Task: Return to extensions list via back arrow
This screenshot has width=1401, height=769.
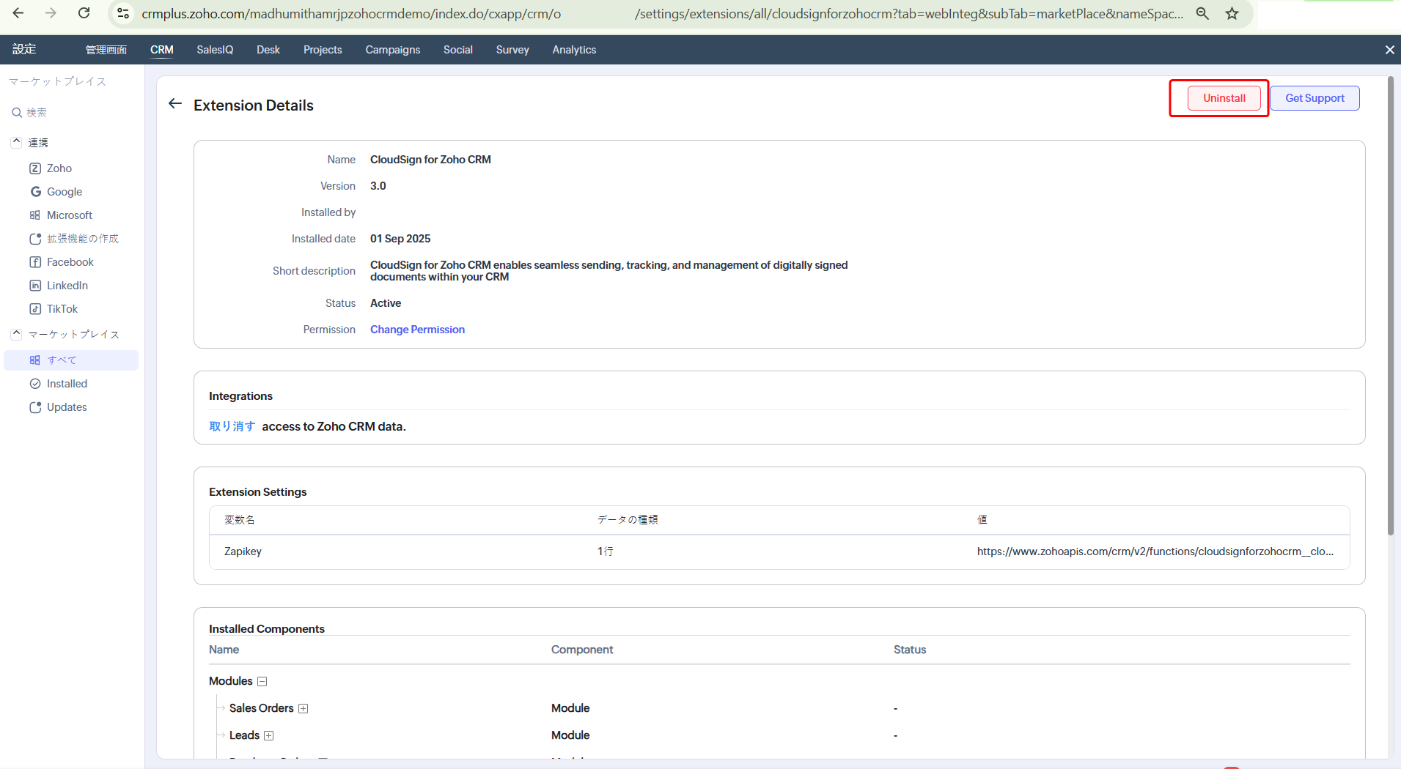Action: click(x=175, y=104)
